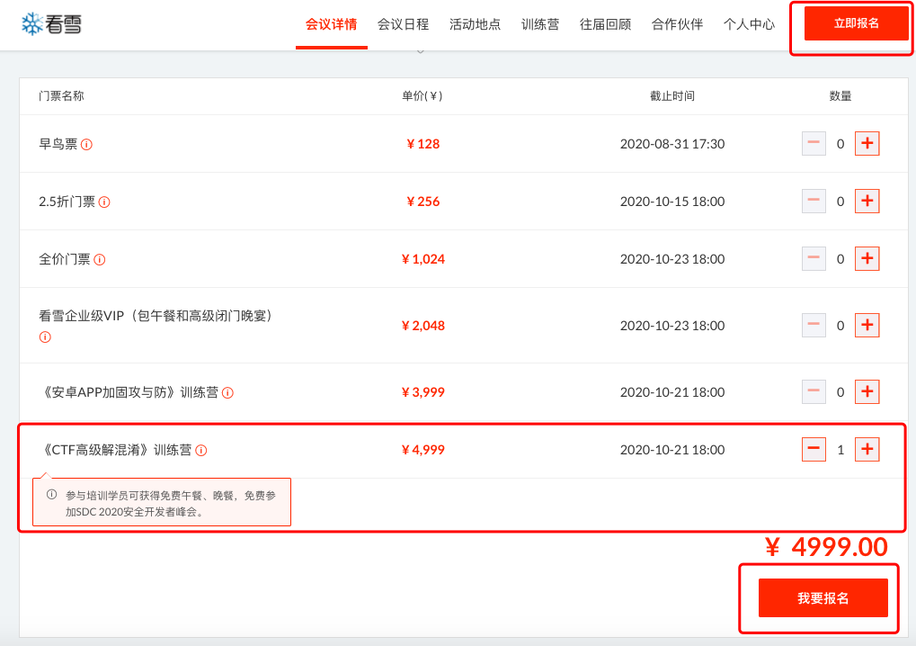This screenshot has width=916, height=646.
Task: Add one 看雪企业级VIP ticket with plus
Action: (867, 325)
